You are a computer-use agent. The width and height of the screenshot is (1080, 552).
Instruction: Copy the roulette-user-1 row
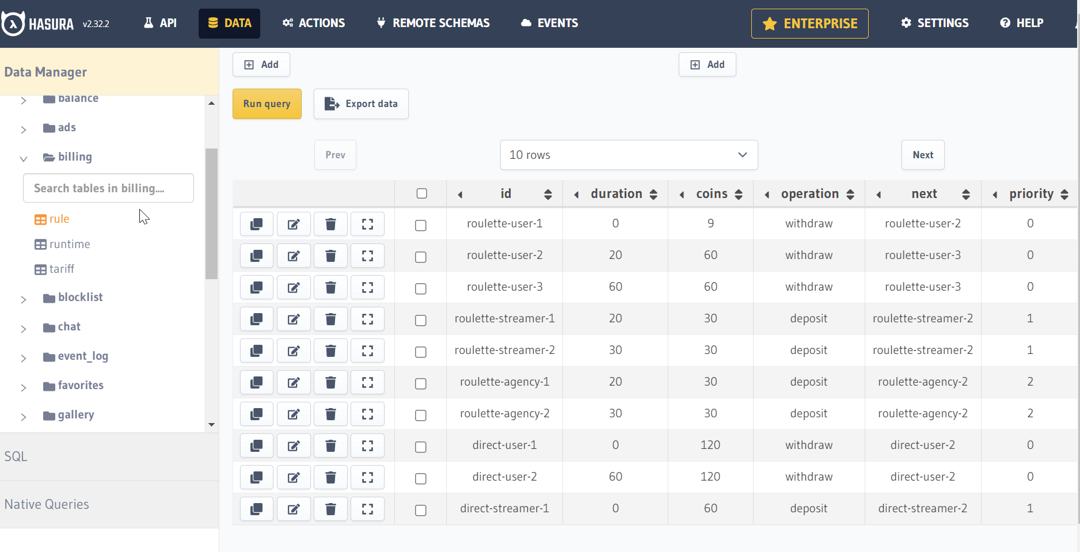pyautogui.click(x=256, y=224)
